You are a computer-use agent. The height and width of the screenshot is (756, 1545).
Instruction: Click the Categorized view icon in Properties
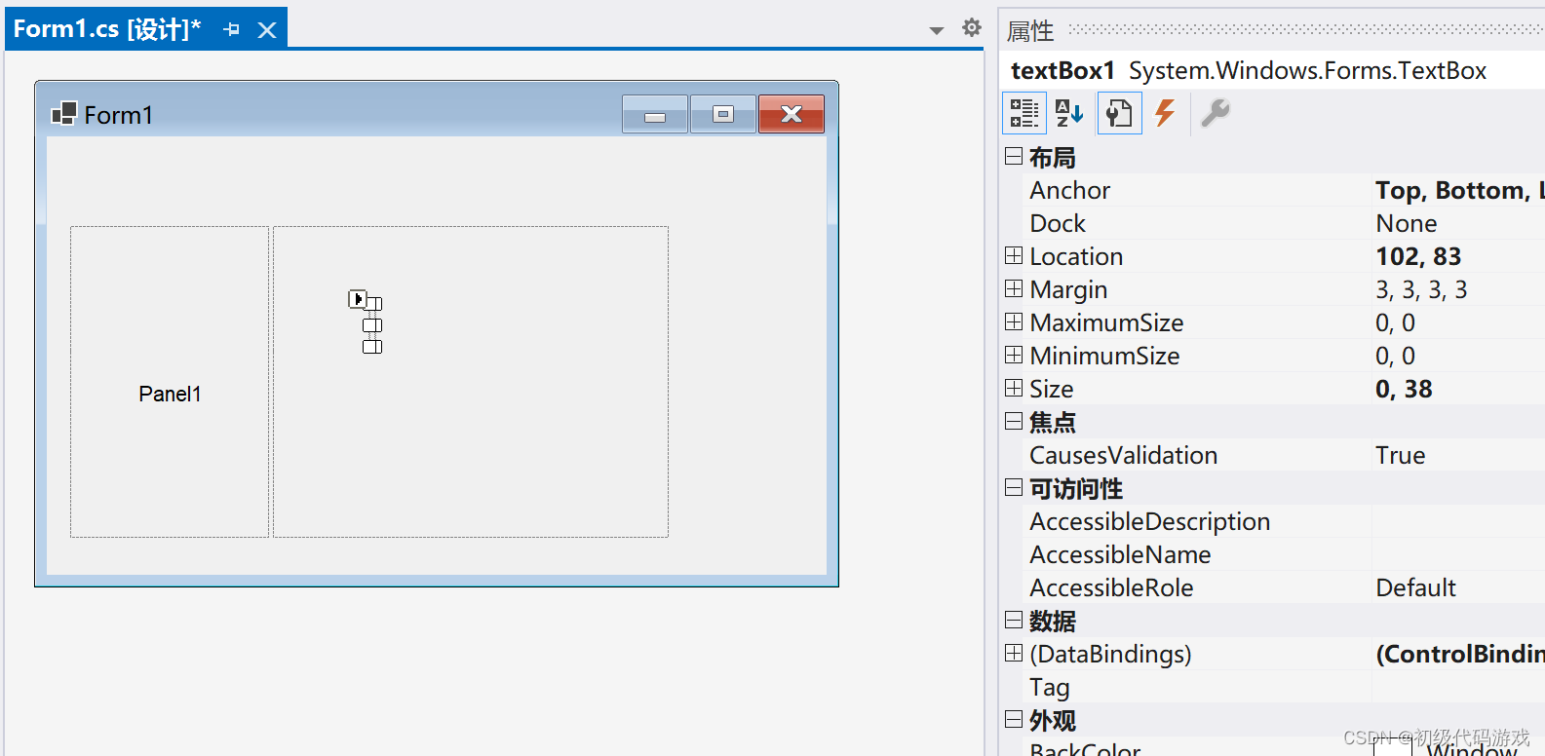(x=1024, y=113)
